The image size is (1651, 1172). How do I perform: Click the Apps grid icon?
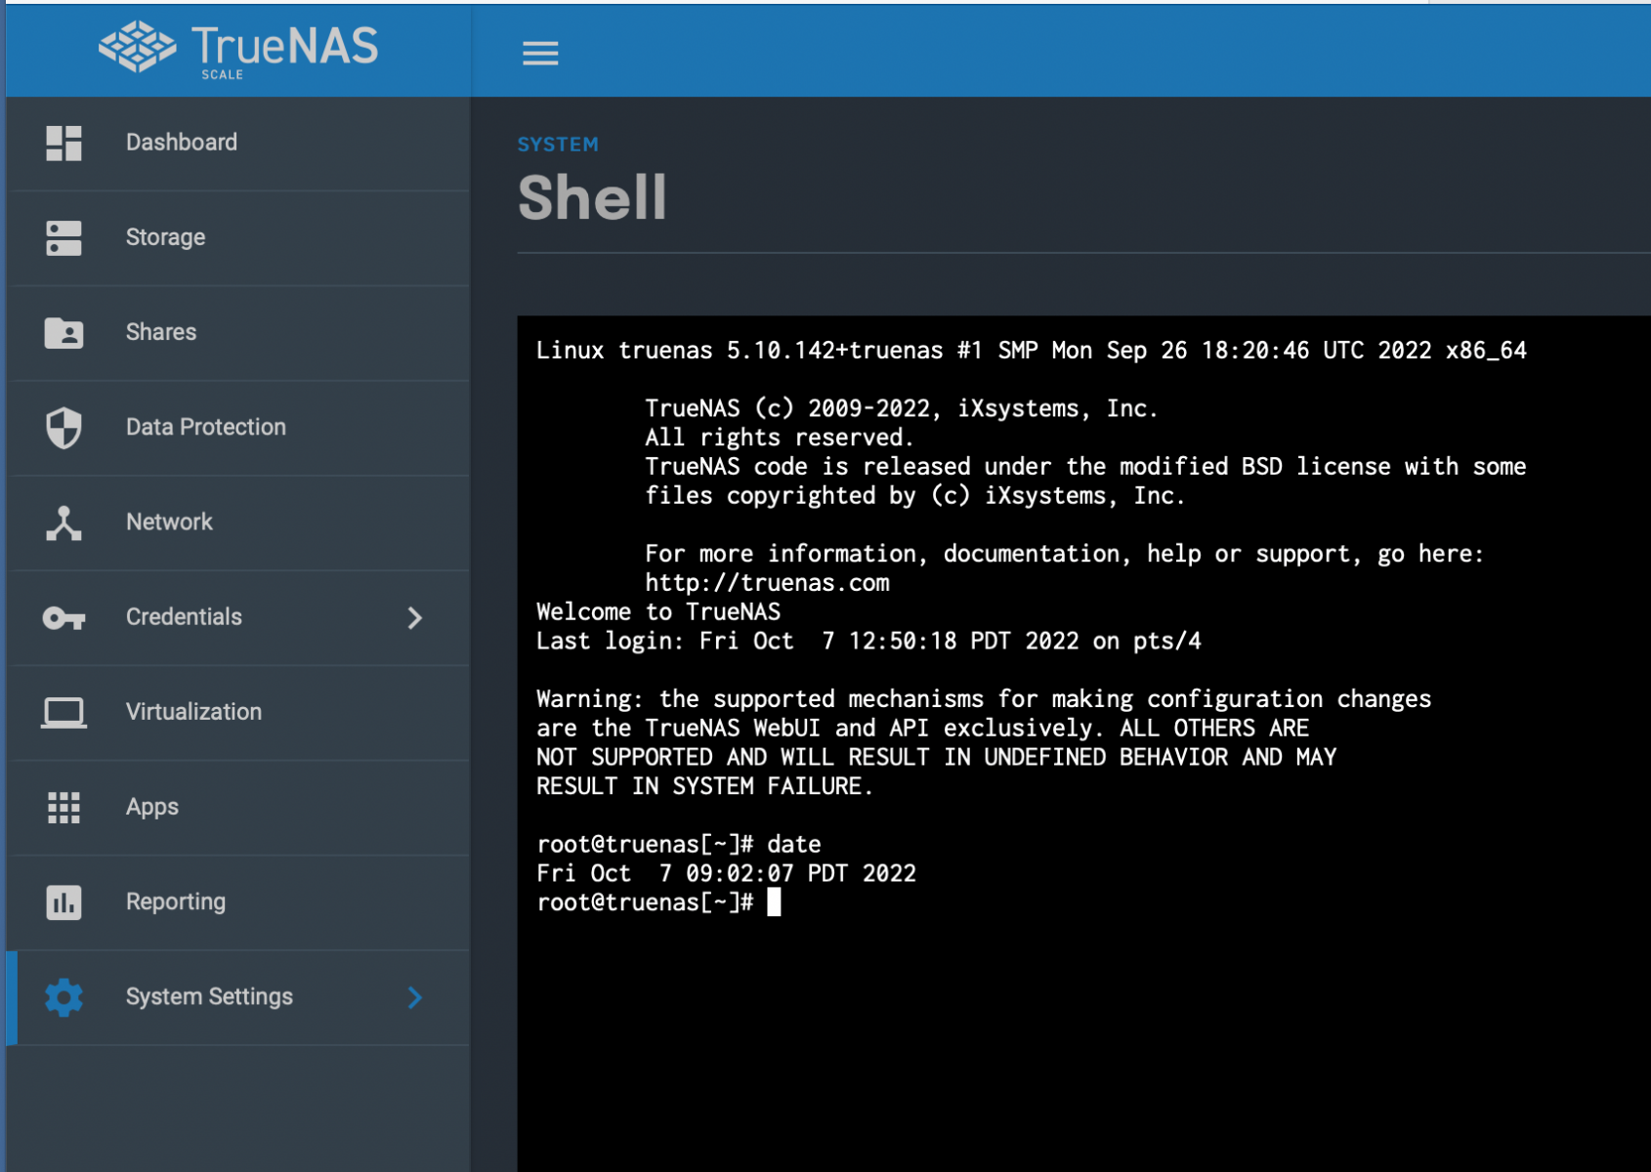(63, 807)
